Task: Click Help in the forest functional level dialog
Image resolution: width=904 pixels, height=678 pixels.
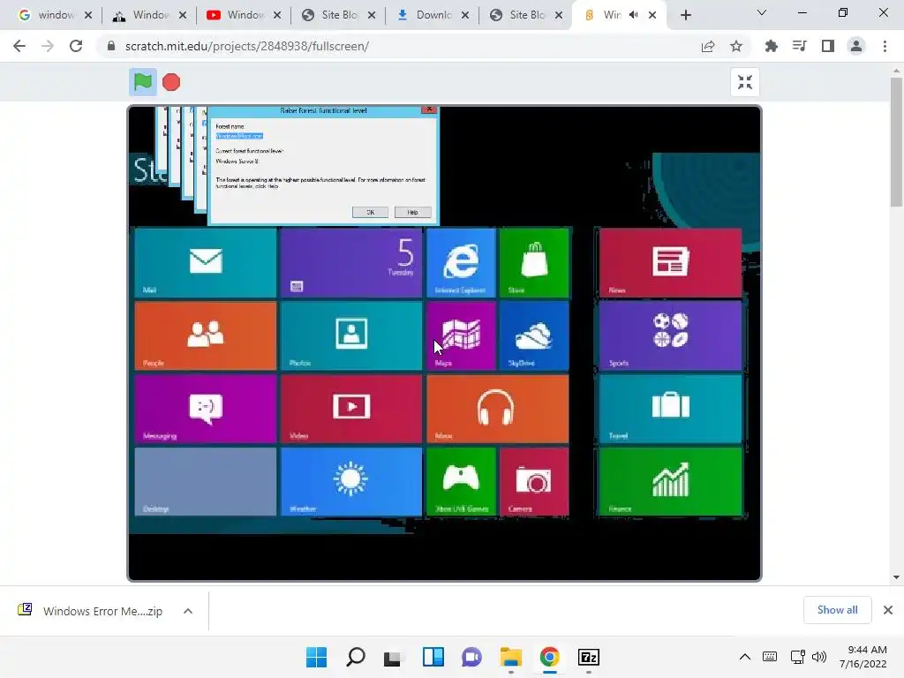Action: click(413, 212)
